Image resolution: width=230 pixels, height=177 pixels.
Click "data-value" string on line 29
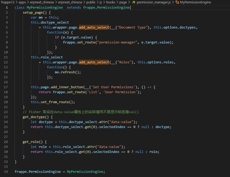click(109, 147)
